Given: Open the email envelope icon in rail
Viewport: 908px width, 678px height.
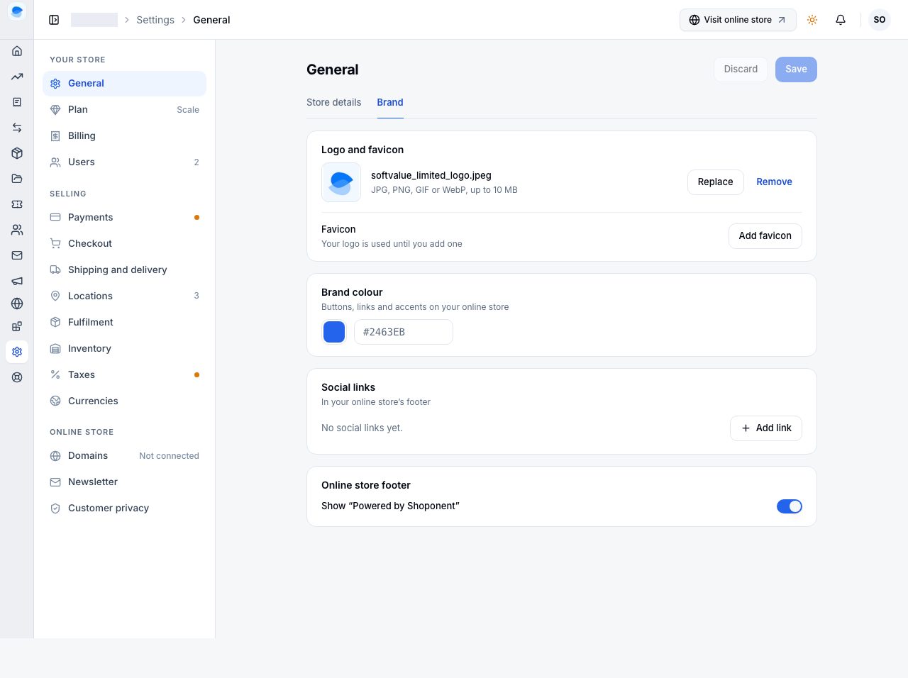Looking at the screenshot, I should click(x=17, y=255).
